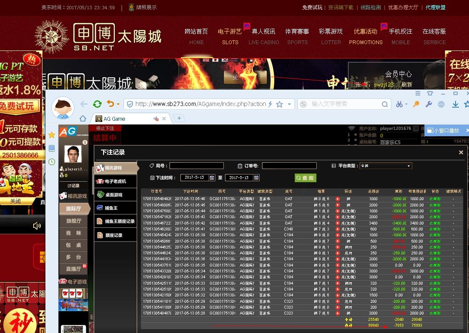Click the AG player avatar photo
The width and height of the screenshot is (469, 333).
pyautogui.click(x=73, y=154)
